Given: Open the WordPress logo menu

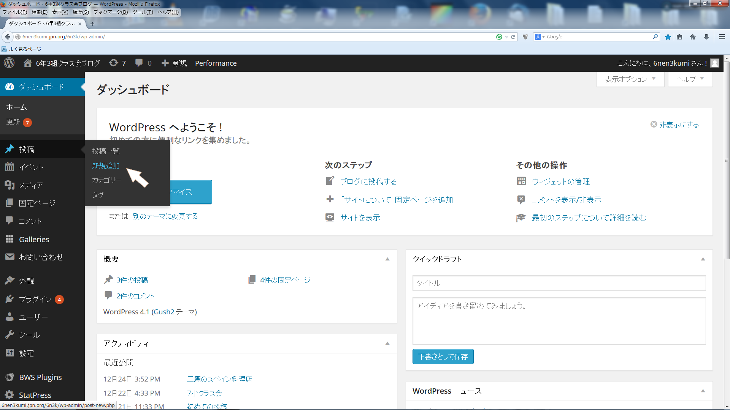Looking at the screenshot, I should click(x=9, y=63).
